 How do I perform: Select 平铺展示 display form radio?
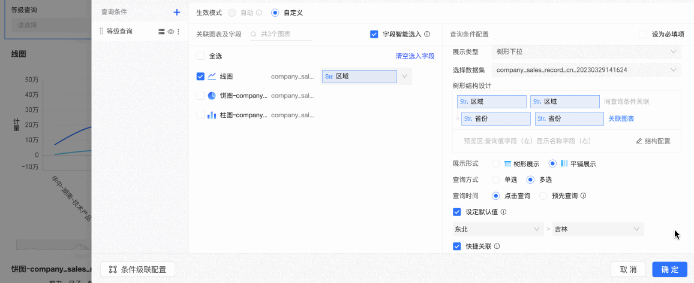[552, 164]
